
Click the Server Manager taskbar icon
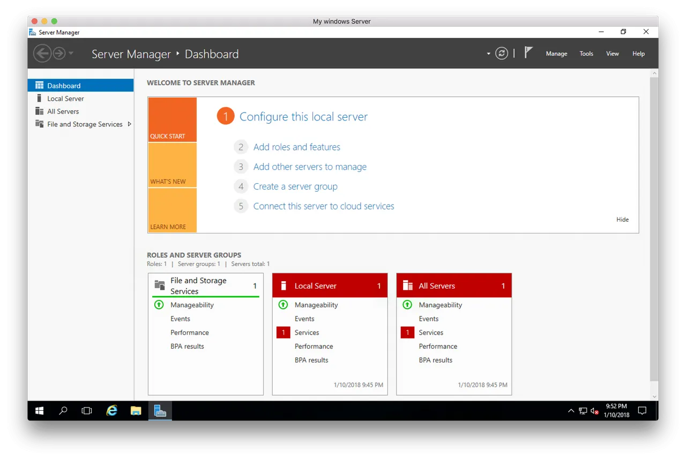click(x=160, y=411)
